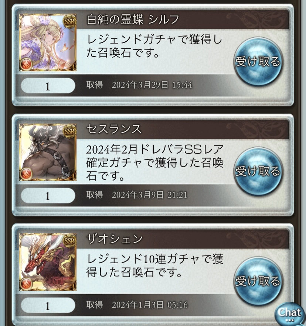The image size is (306, 326).
Task: Open the Chat bubble
Action: 290,314
